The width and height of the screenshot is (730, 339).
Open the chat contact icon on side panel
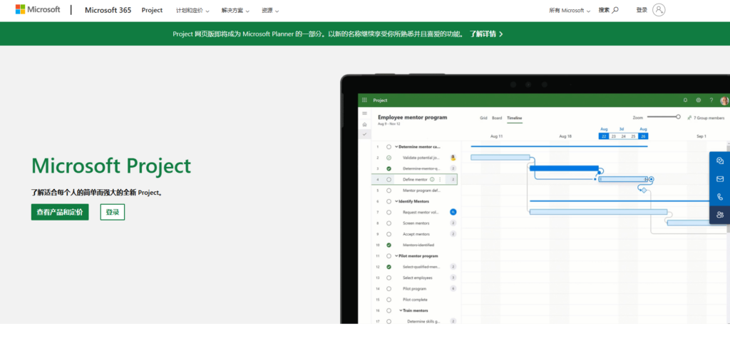pos(720,161)
